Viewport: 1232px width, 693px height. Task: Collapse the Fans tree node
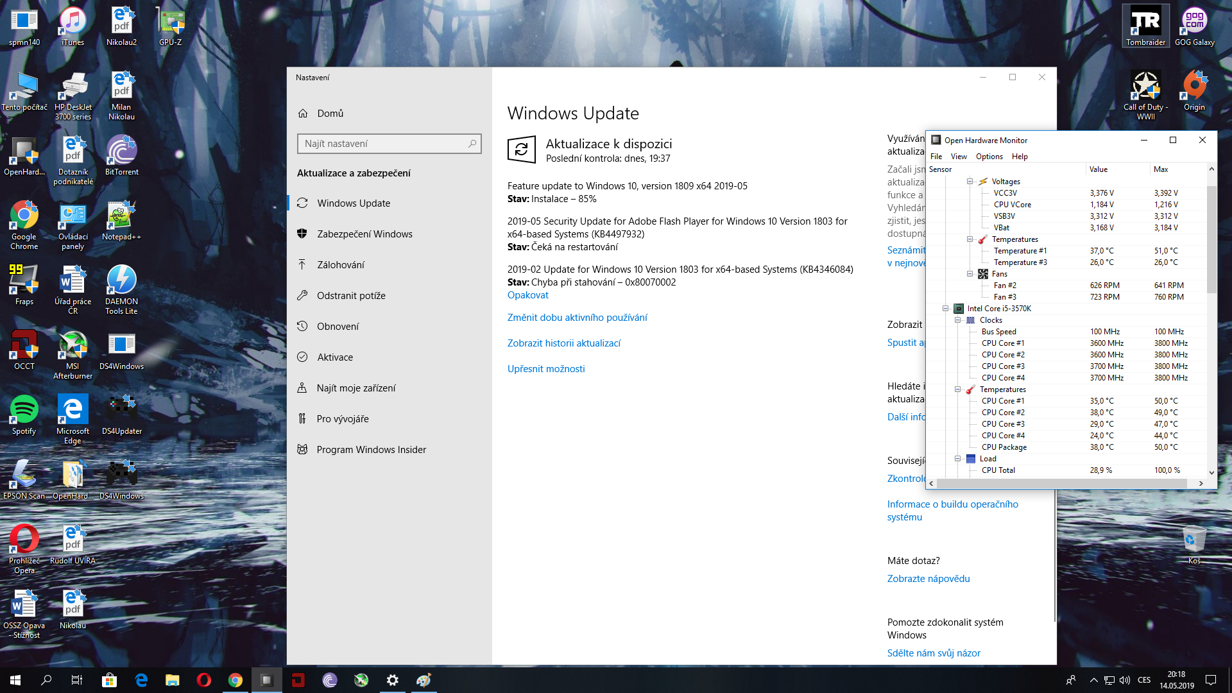[970, 273]
